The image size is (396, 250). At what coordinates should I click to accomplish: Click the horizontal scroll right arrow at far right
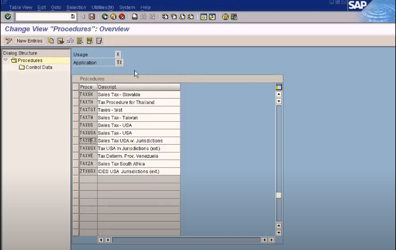pos(272,240)
